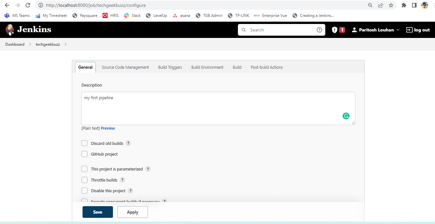Click the search help question mark icon
Screen dimensions: 435x224
pos(319,30)
